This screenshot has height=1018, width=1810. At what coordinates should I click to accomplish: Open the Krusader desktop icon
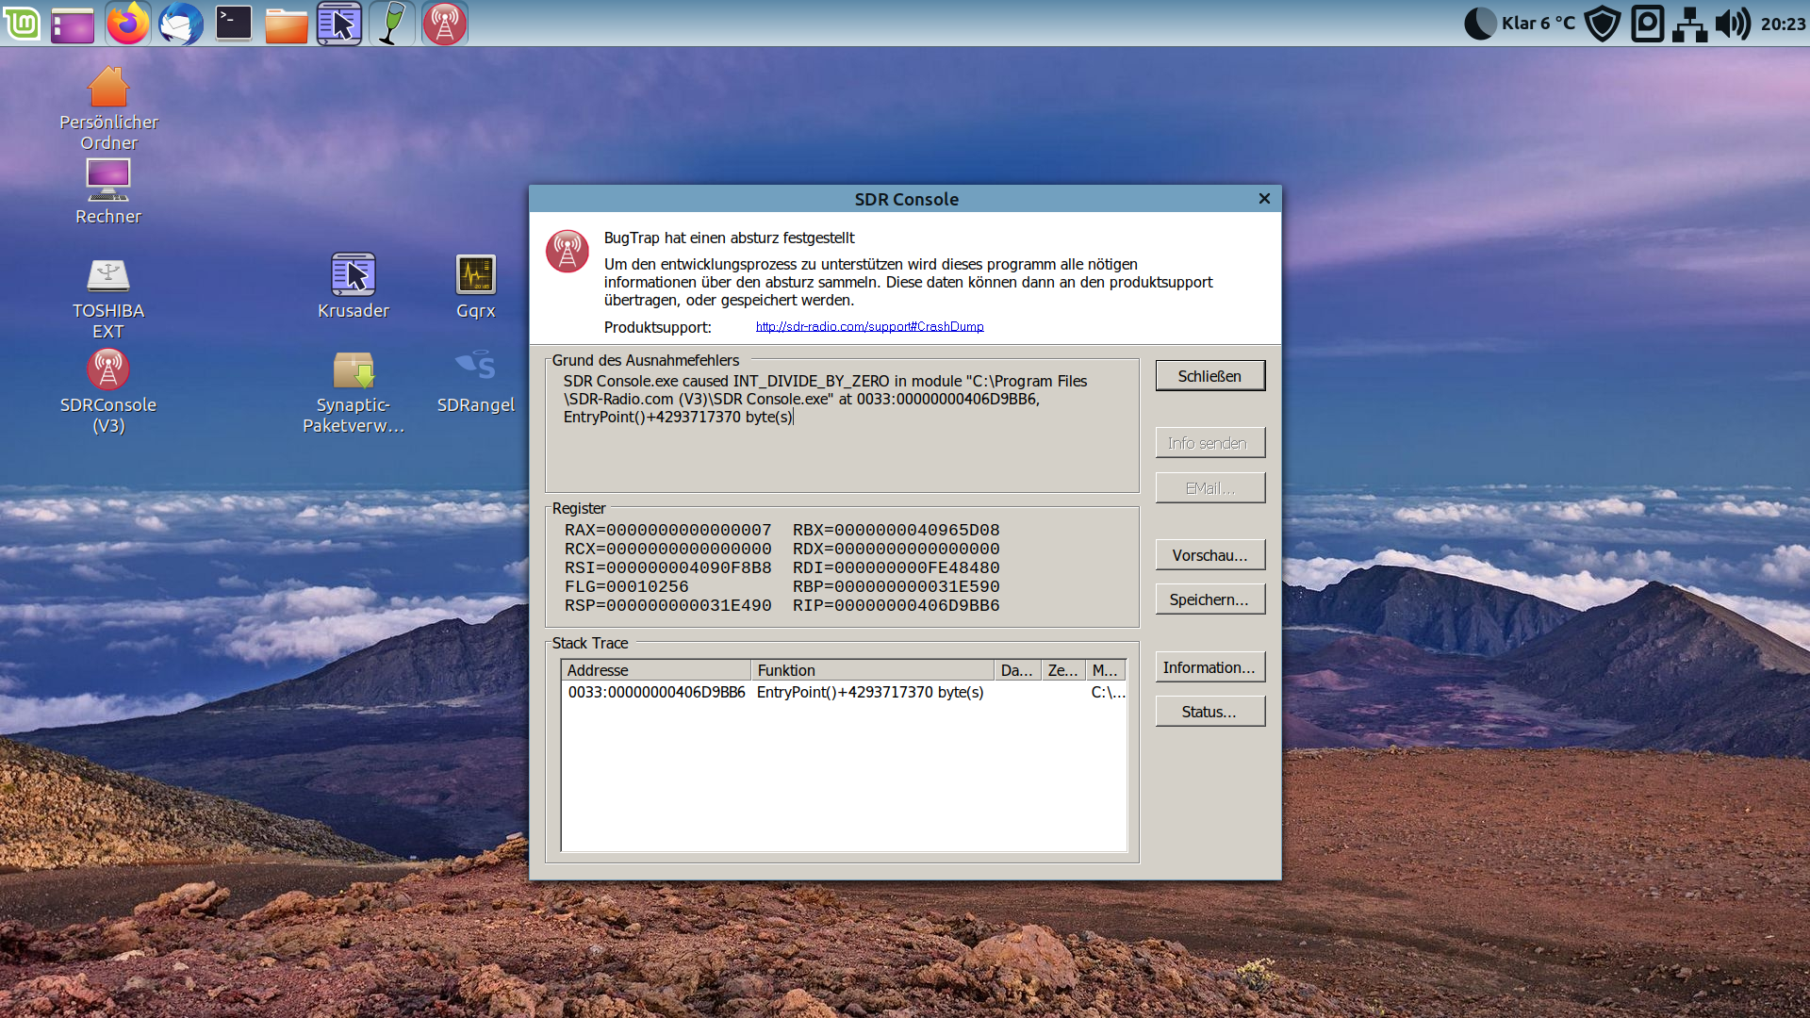[x=354, y=275]
